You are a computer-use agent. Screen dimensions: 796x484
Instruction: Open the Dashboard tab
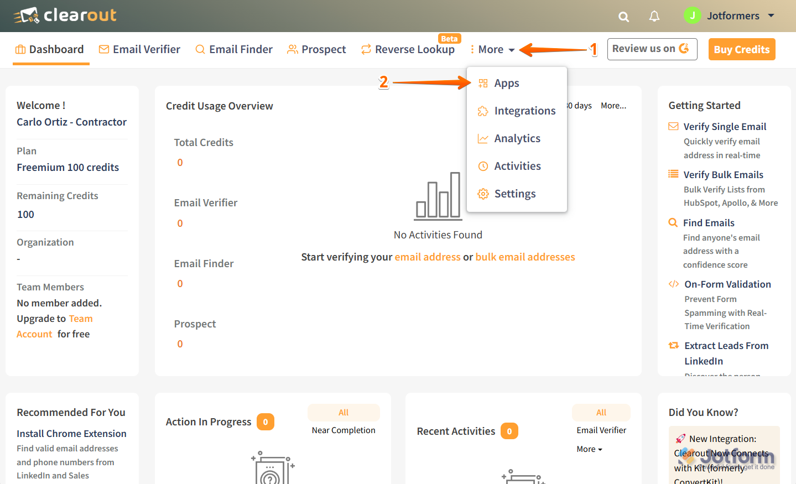coord(50,49)
